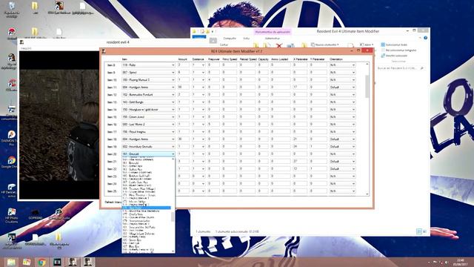Open Orientation dropdown for Item 11
This screenshot has height=267, width=474.
tap(342, 88)
